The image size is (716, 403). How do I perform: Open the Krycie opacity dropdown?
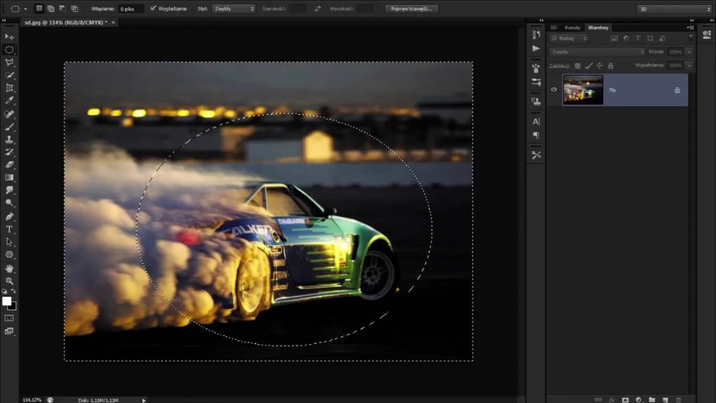point(689,51)
